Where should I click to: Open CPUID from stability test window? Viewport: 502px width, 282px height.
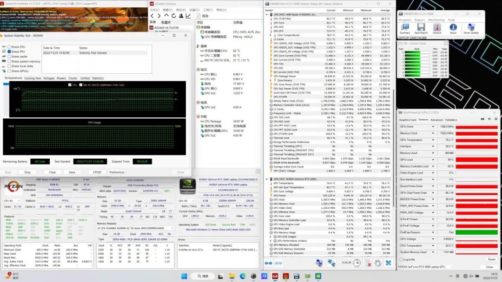[x=97, y=172]
